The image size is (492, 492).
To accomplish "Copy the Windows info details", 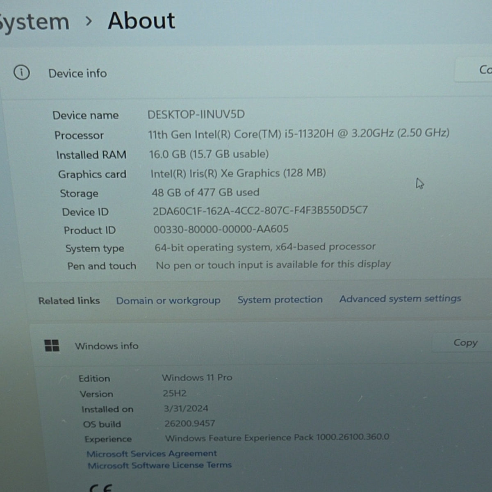I will coord(465,343).
